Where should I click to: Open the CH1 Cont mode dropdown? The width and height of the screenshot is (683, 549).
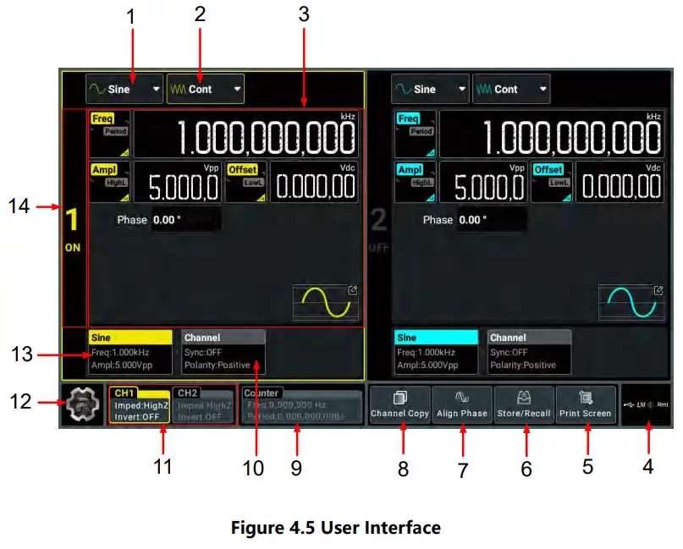pos(205,89)
